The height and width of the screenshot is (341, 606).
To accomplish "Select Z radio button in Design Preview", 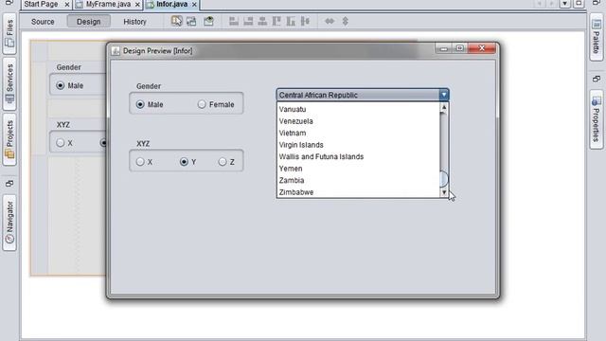I will pos(222,162).
